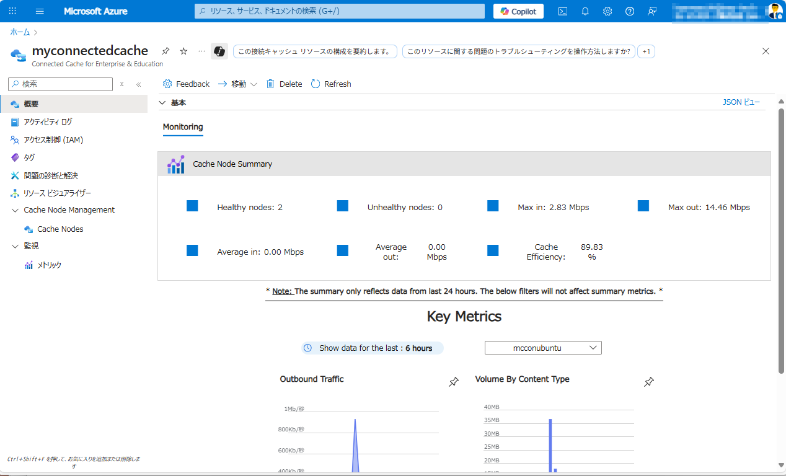Toggle the Healthy nodes summary checkbox
This screenshot has height=476, width=786.
tap(192, 205)
